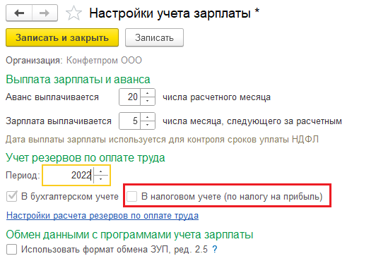Increase the salary payment day spinner
This screenshot has width=376, height=280.
click(148, 117)
